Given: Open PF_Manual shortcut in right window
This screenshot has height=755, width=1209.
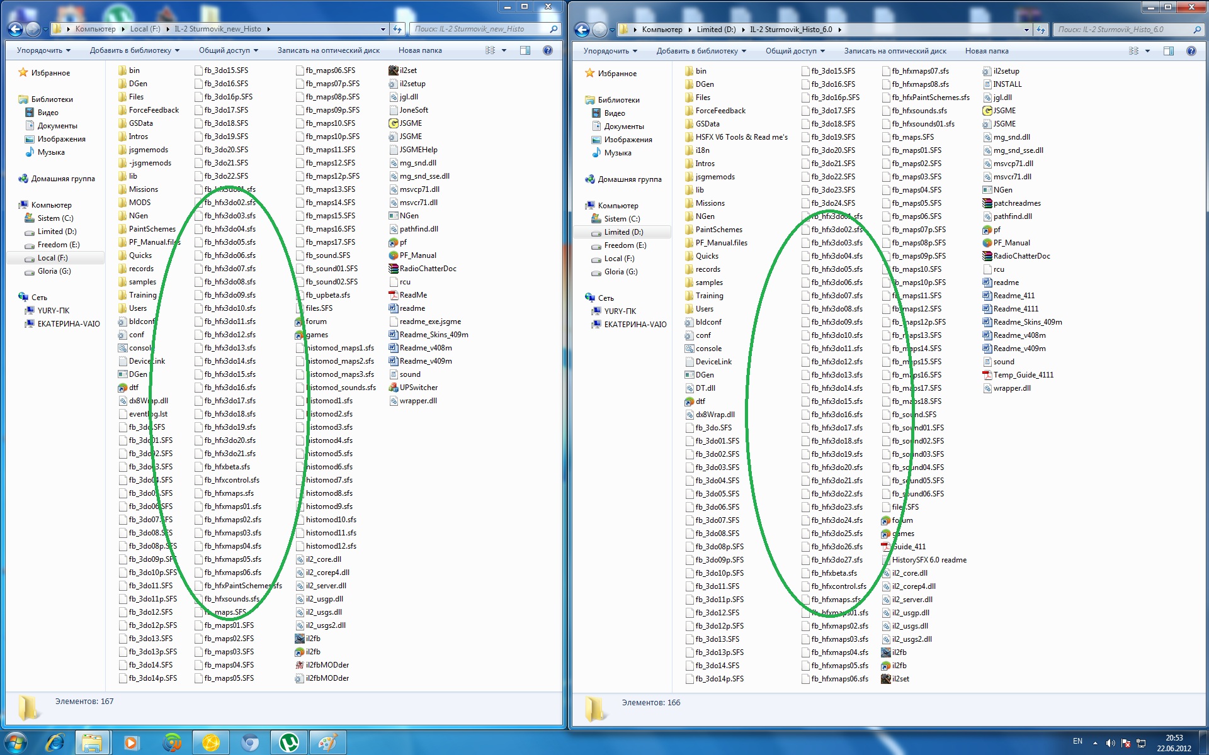Looking at the screenshot, I should pos(1011,243).
